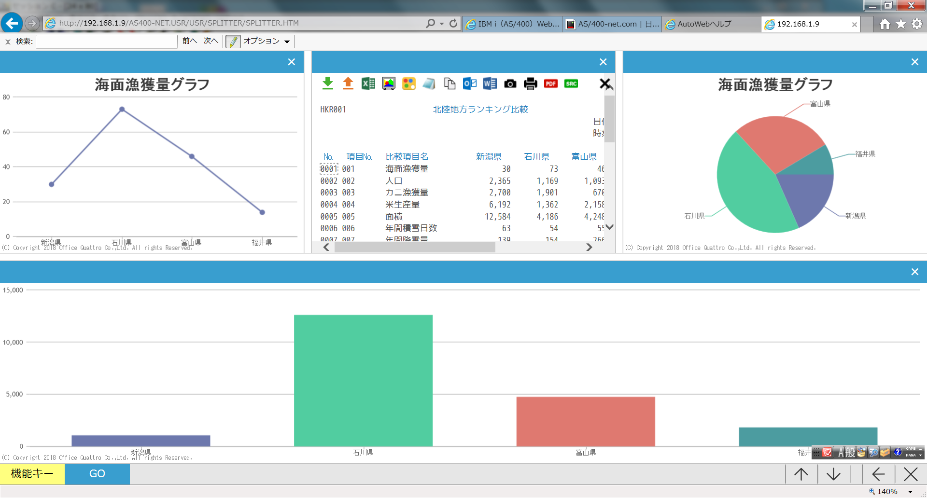The image size is (927, 498).
Task: Print the report using printer icon
Action: pyautogui.click(x=530, y=83)
